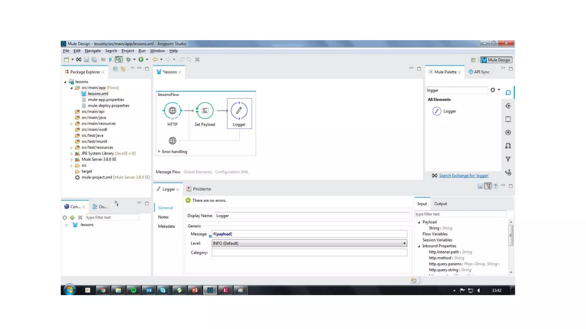Click the HTTP listener icon in flow
Image resolution: width=586 pixels, height=329 pixels.
[x=172, y=111]
